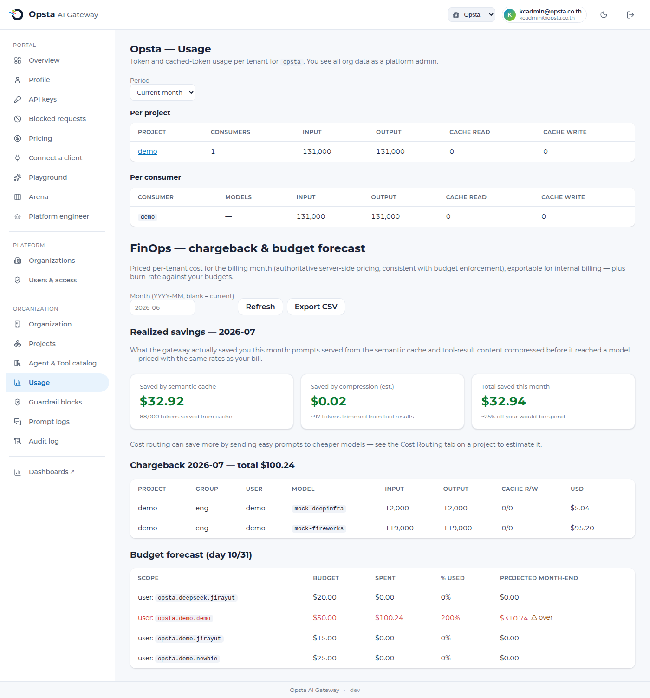Image resolution: width=650 pixels, height=698 pixels.
Task: Click the 200% used value
Action: tap(450, 618)
